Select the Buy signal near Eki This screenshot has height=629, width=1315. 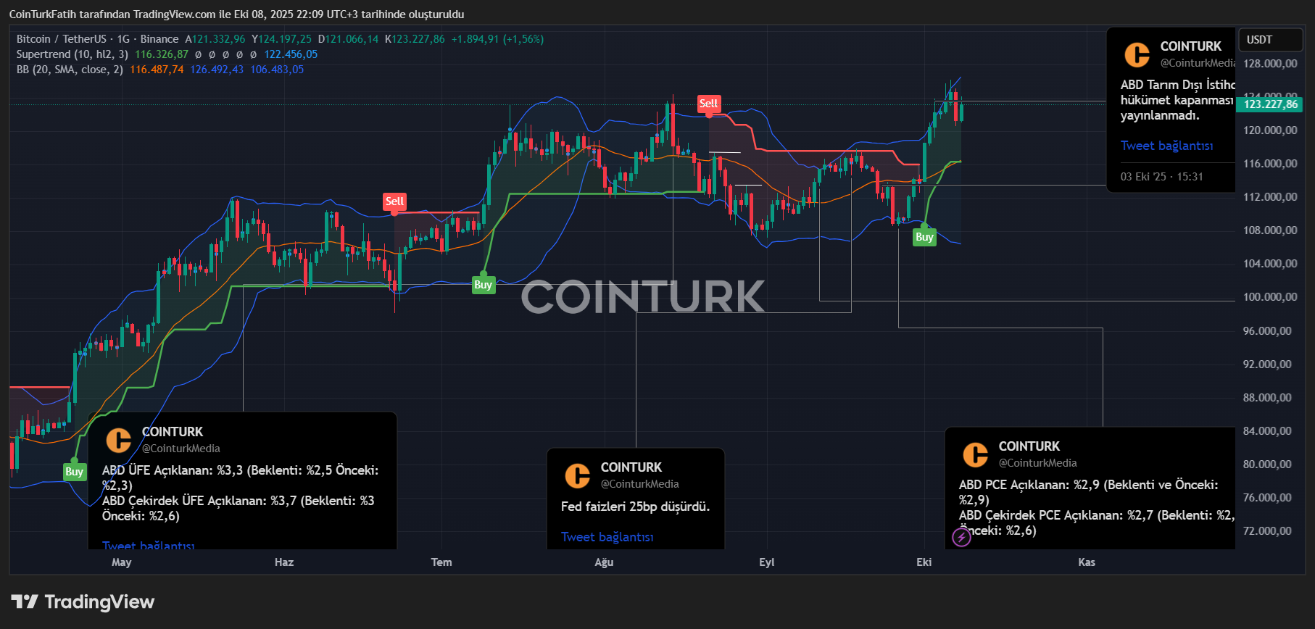click(x=924, y=237)
